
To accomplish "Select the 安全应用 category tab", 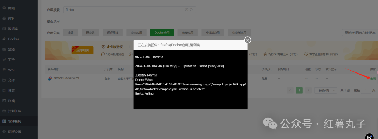I will (136, 33).
